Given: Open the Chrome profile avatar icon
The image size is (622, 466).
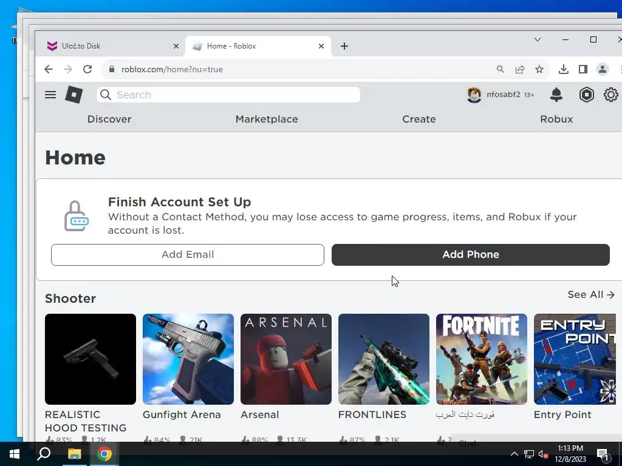Looking at the screenshot, I should tap(602, 69).
